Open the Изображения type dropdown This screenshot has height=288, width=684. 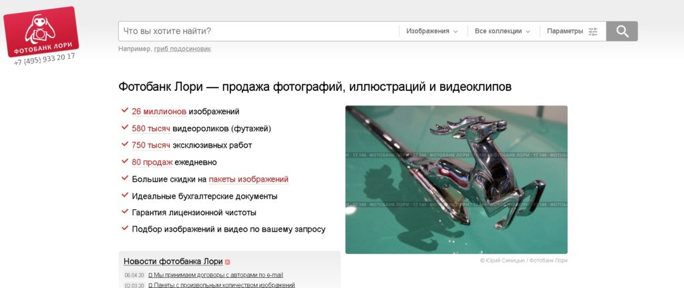click(x=432, y=31)
